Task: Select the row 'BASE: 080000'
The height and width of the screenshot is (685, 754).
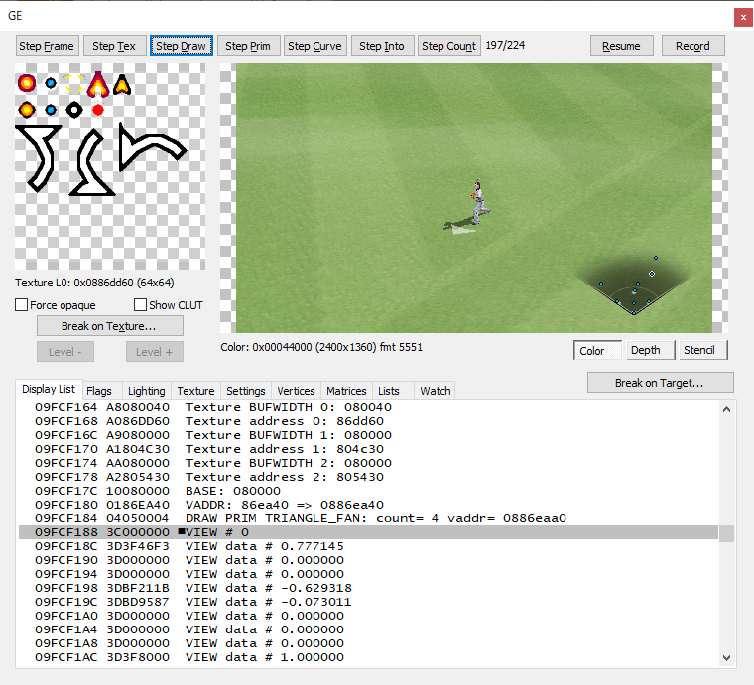Action: [368, 491]
